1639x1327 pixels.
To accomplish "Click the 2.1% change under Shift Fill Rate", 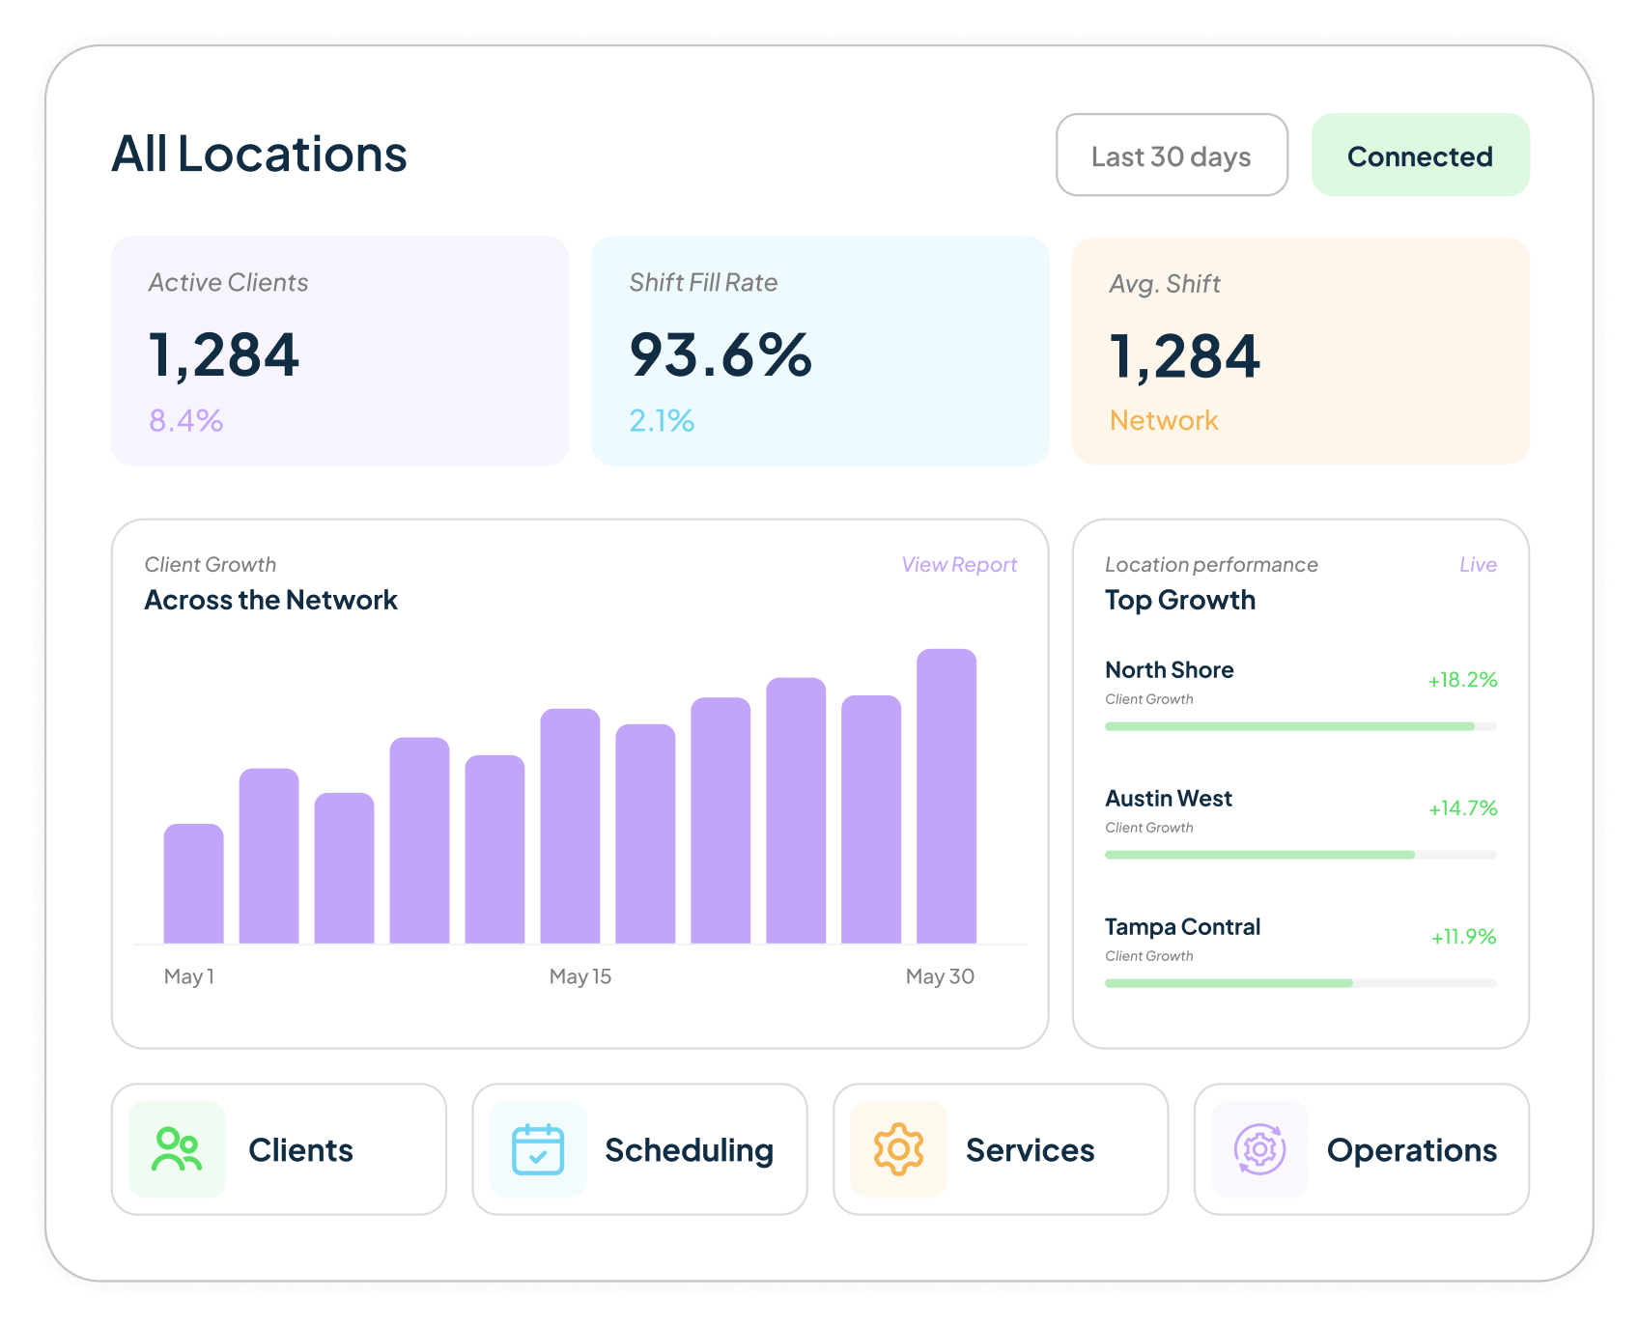I will click(662, 421).
